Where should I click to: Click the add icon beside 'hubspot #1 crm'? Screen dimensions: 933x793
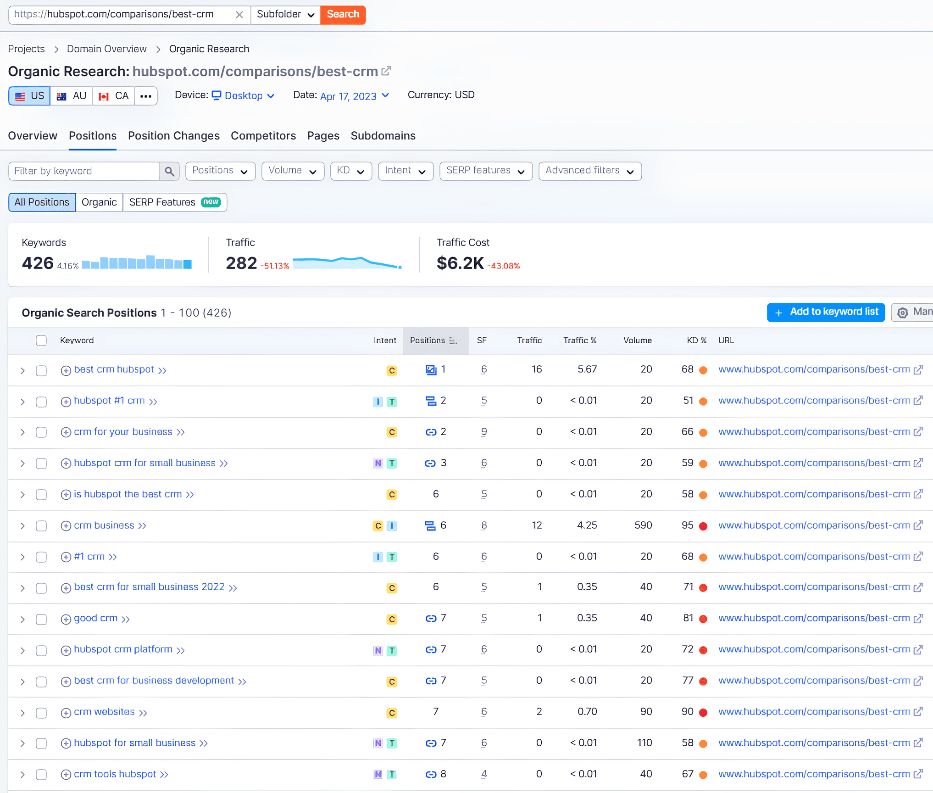click(66, 402)
